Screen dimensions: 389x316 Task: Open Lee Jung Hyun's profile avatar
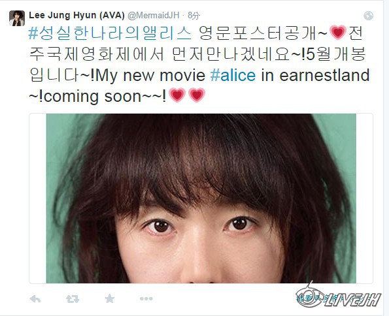17,18
